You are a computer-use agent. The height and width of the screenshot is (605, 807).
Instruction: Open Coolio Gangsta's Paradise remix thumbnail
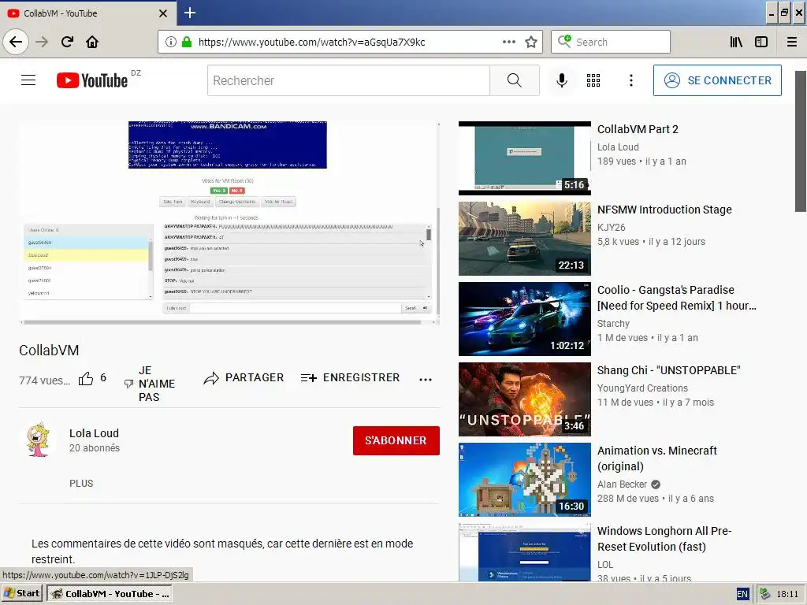pyautogui.click(x=524, y=319)
